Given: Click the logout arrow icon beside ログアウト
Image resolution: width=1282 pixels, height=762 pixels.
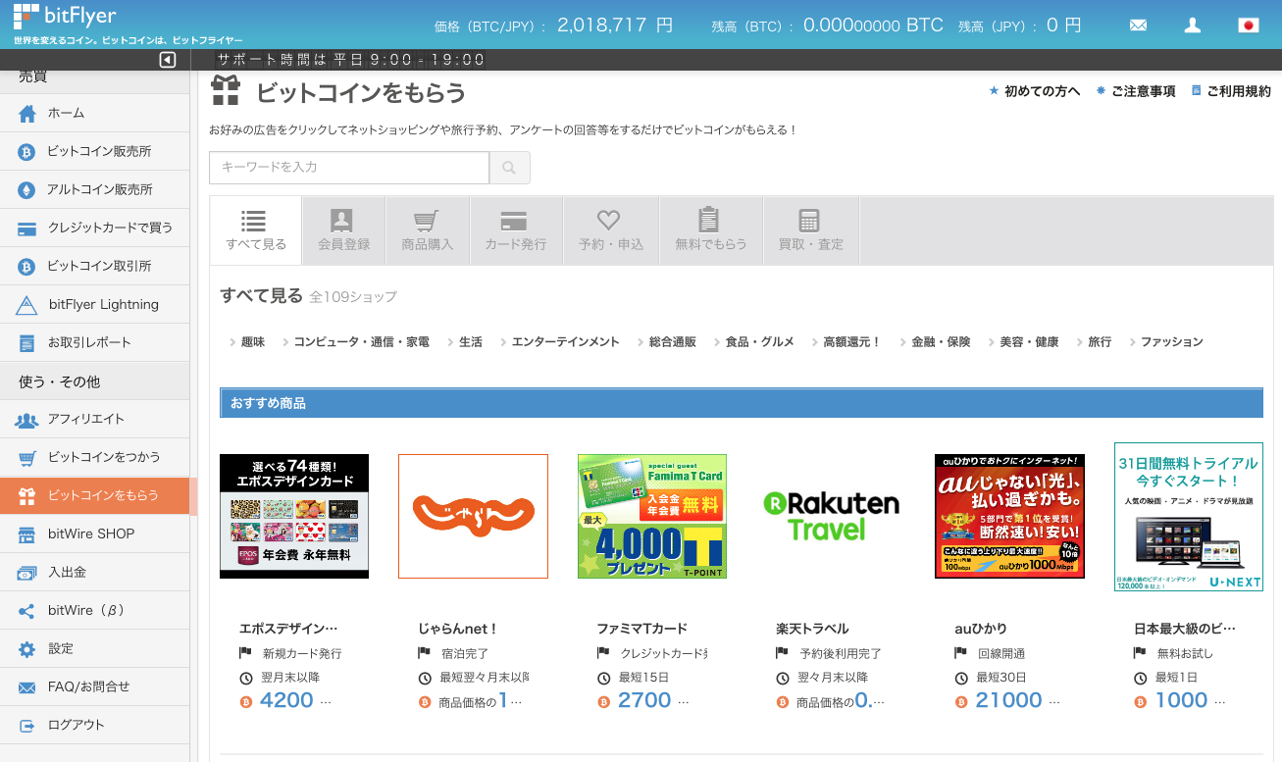Looking at the screenshot, I should tap(27, 726).
